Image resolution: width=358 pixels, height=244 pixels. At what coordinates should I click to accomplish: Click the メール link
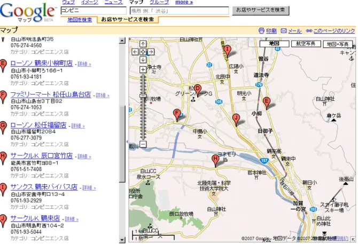point(295,31)
